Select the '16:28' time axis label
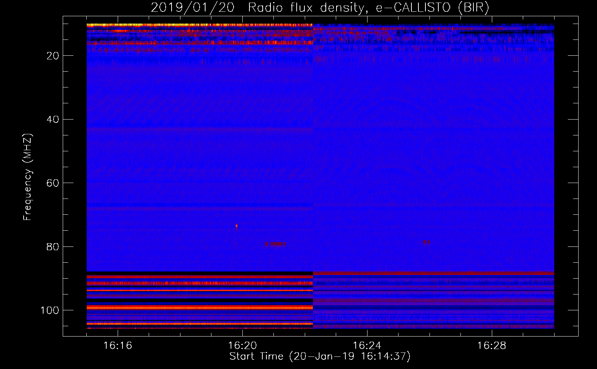 (491, 346)
